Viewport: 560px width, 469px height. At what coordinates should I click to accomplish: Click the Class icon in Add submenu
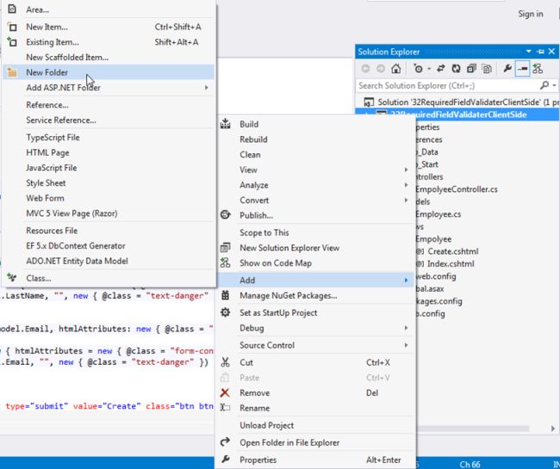tap(12, 277)
